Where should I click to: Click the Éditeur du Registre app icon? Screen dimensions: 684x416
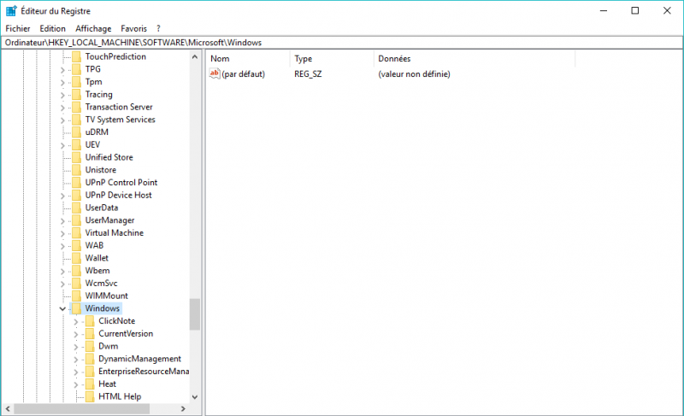point(11,11)
